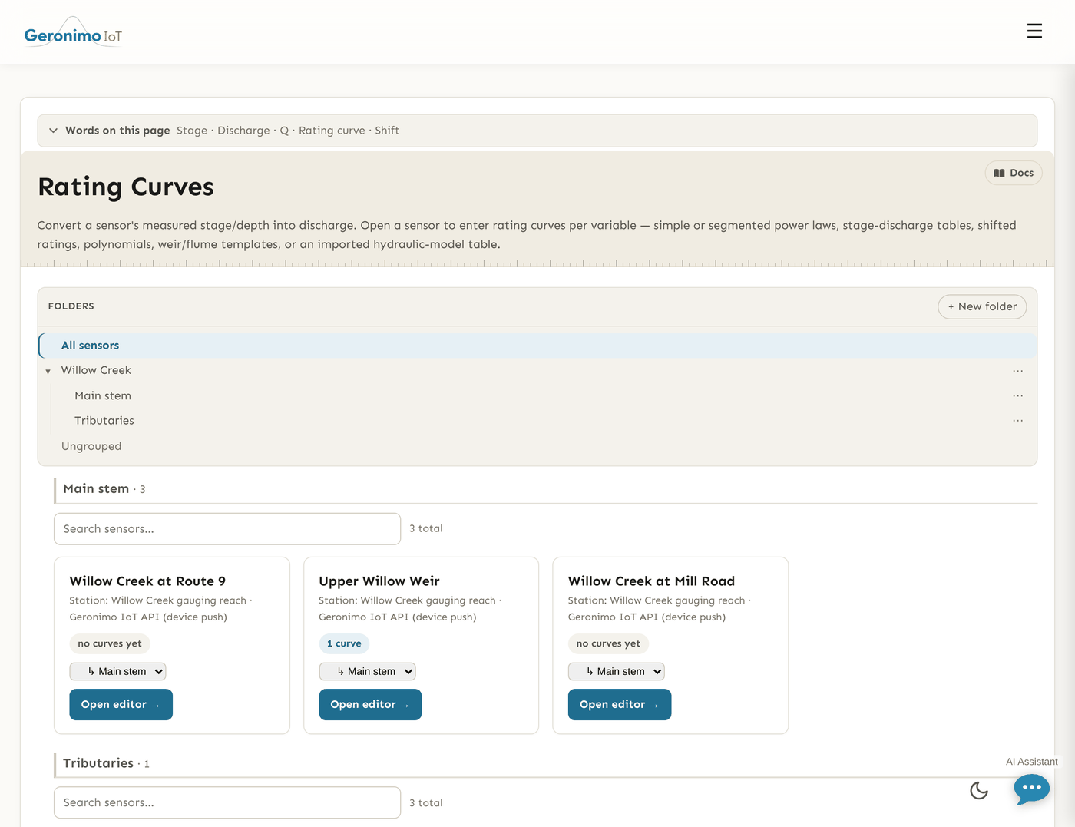Open folder dropdown on Willow Creek at Route 9
Image resolution: width=1075 pixels, height=827 pixels.
click(x=117, y=671)
